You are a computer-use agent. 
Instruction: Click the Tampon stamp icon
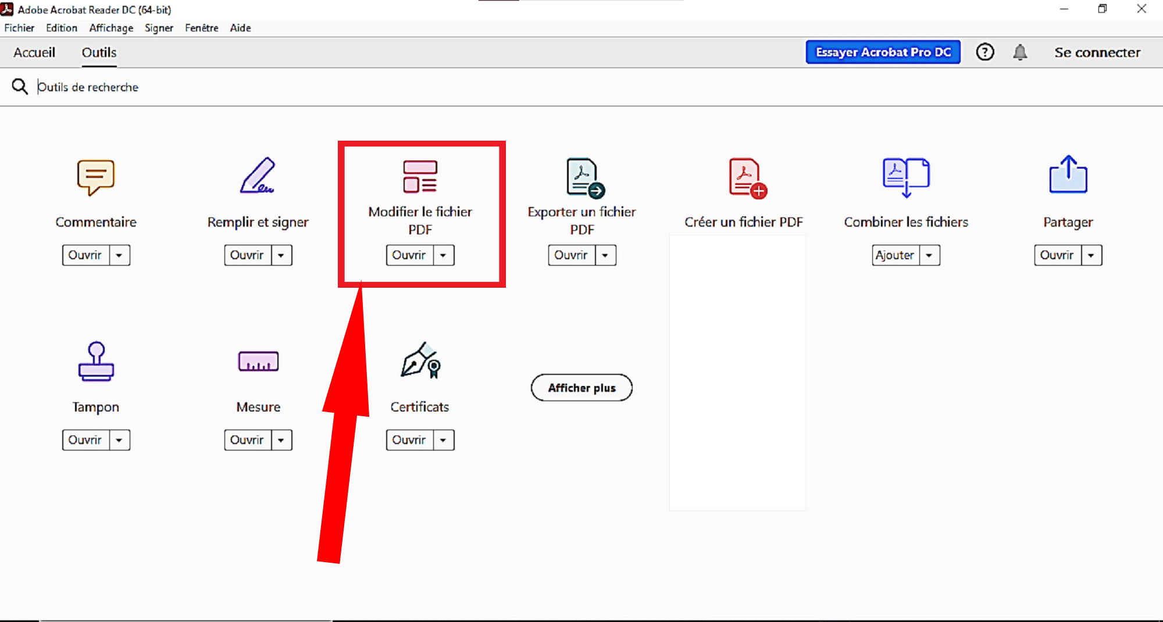[x=96, y=361]
